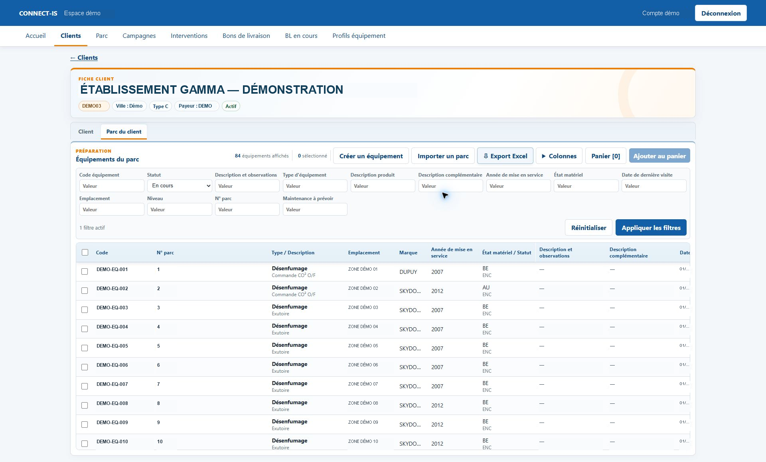Sort by Année de mise en service header
Image resolution: width=766 pixels, height=462 pixels.
pyautogui.click(x=452, y=252)
